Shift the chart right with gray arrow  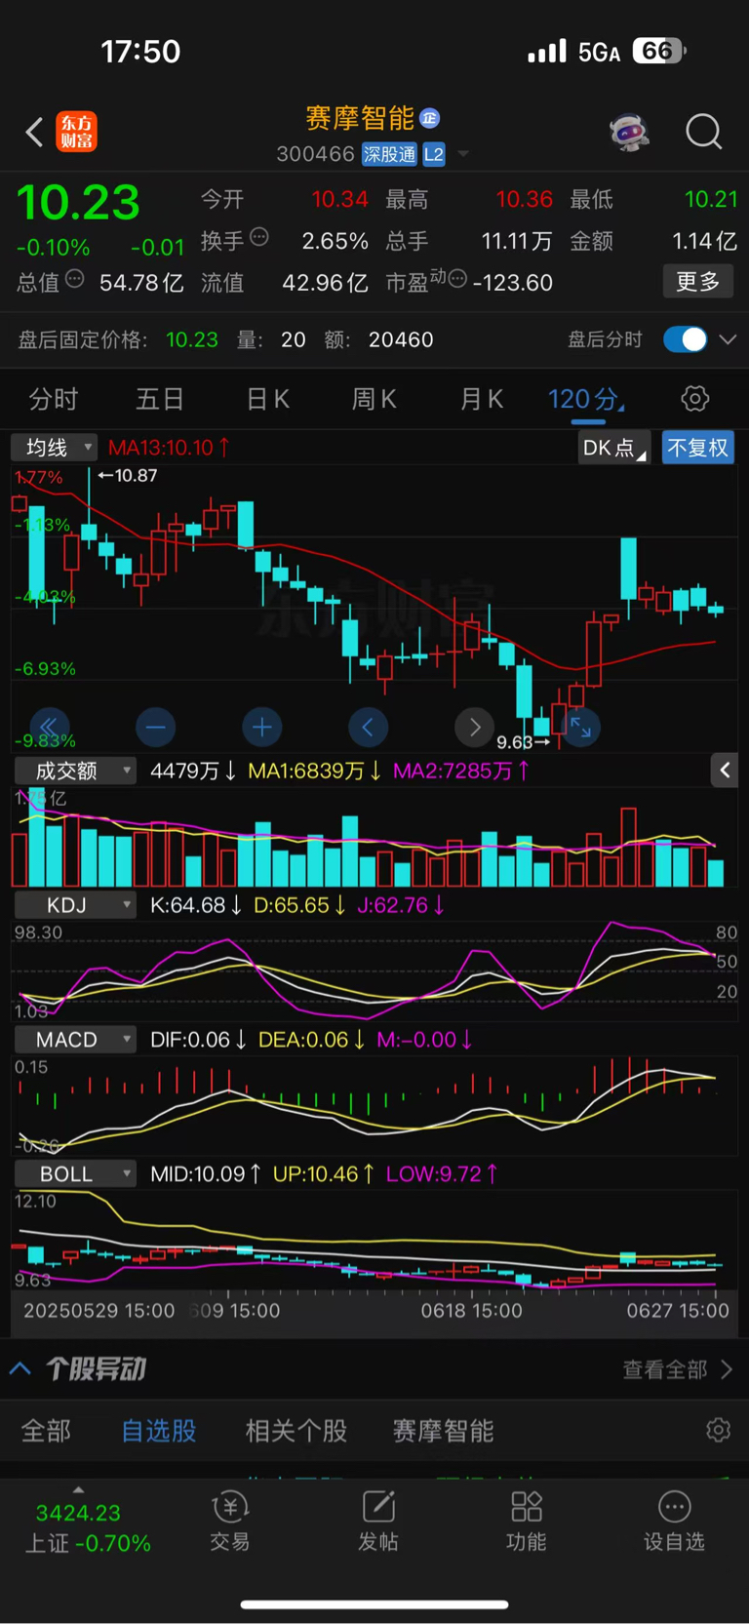pyautogui.click(x=475, y=727)
